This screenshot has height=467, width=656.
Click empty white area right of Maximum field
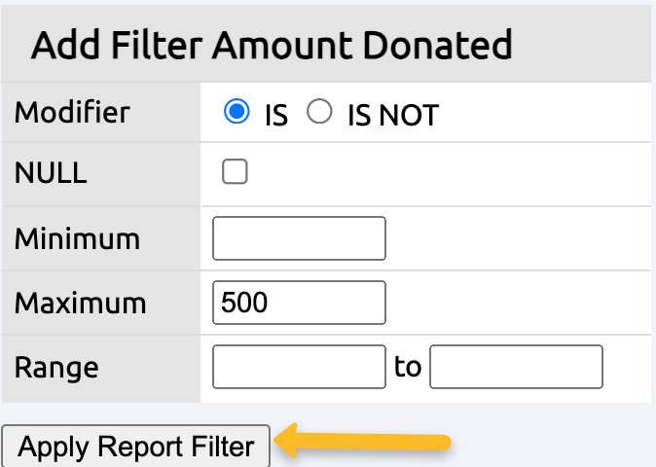[516, 303]
